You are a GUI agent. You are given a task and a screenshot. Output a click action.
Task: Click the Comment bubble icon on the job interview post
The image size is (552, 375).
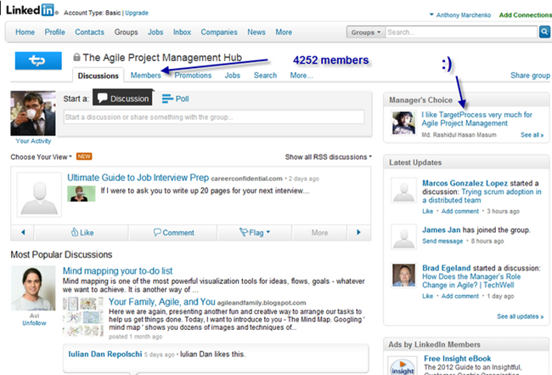point(157,232)
